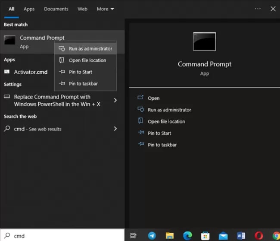Open the Documents search tab

[56, 9]
